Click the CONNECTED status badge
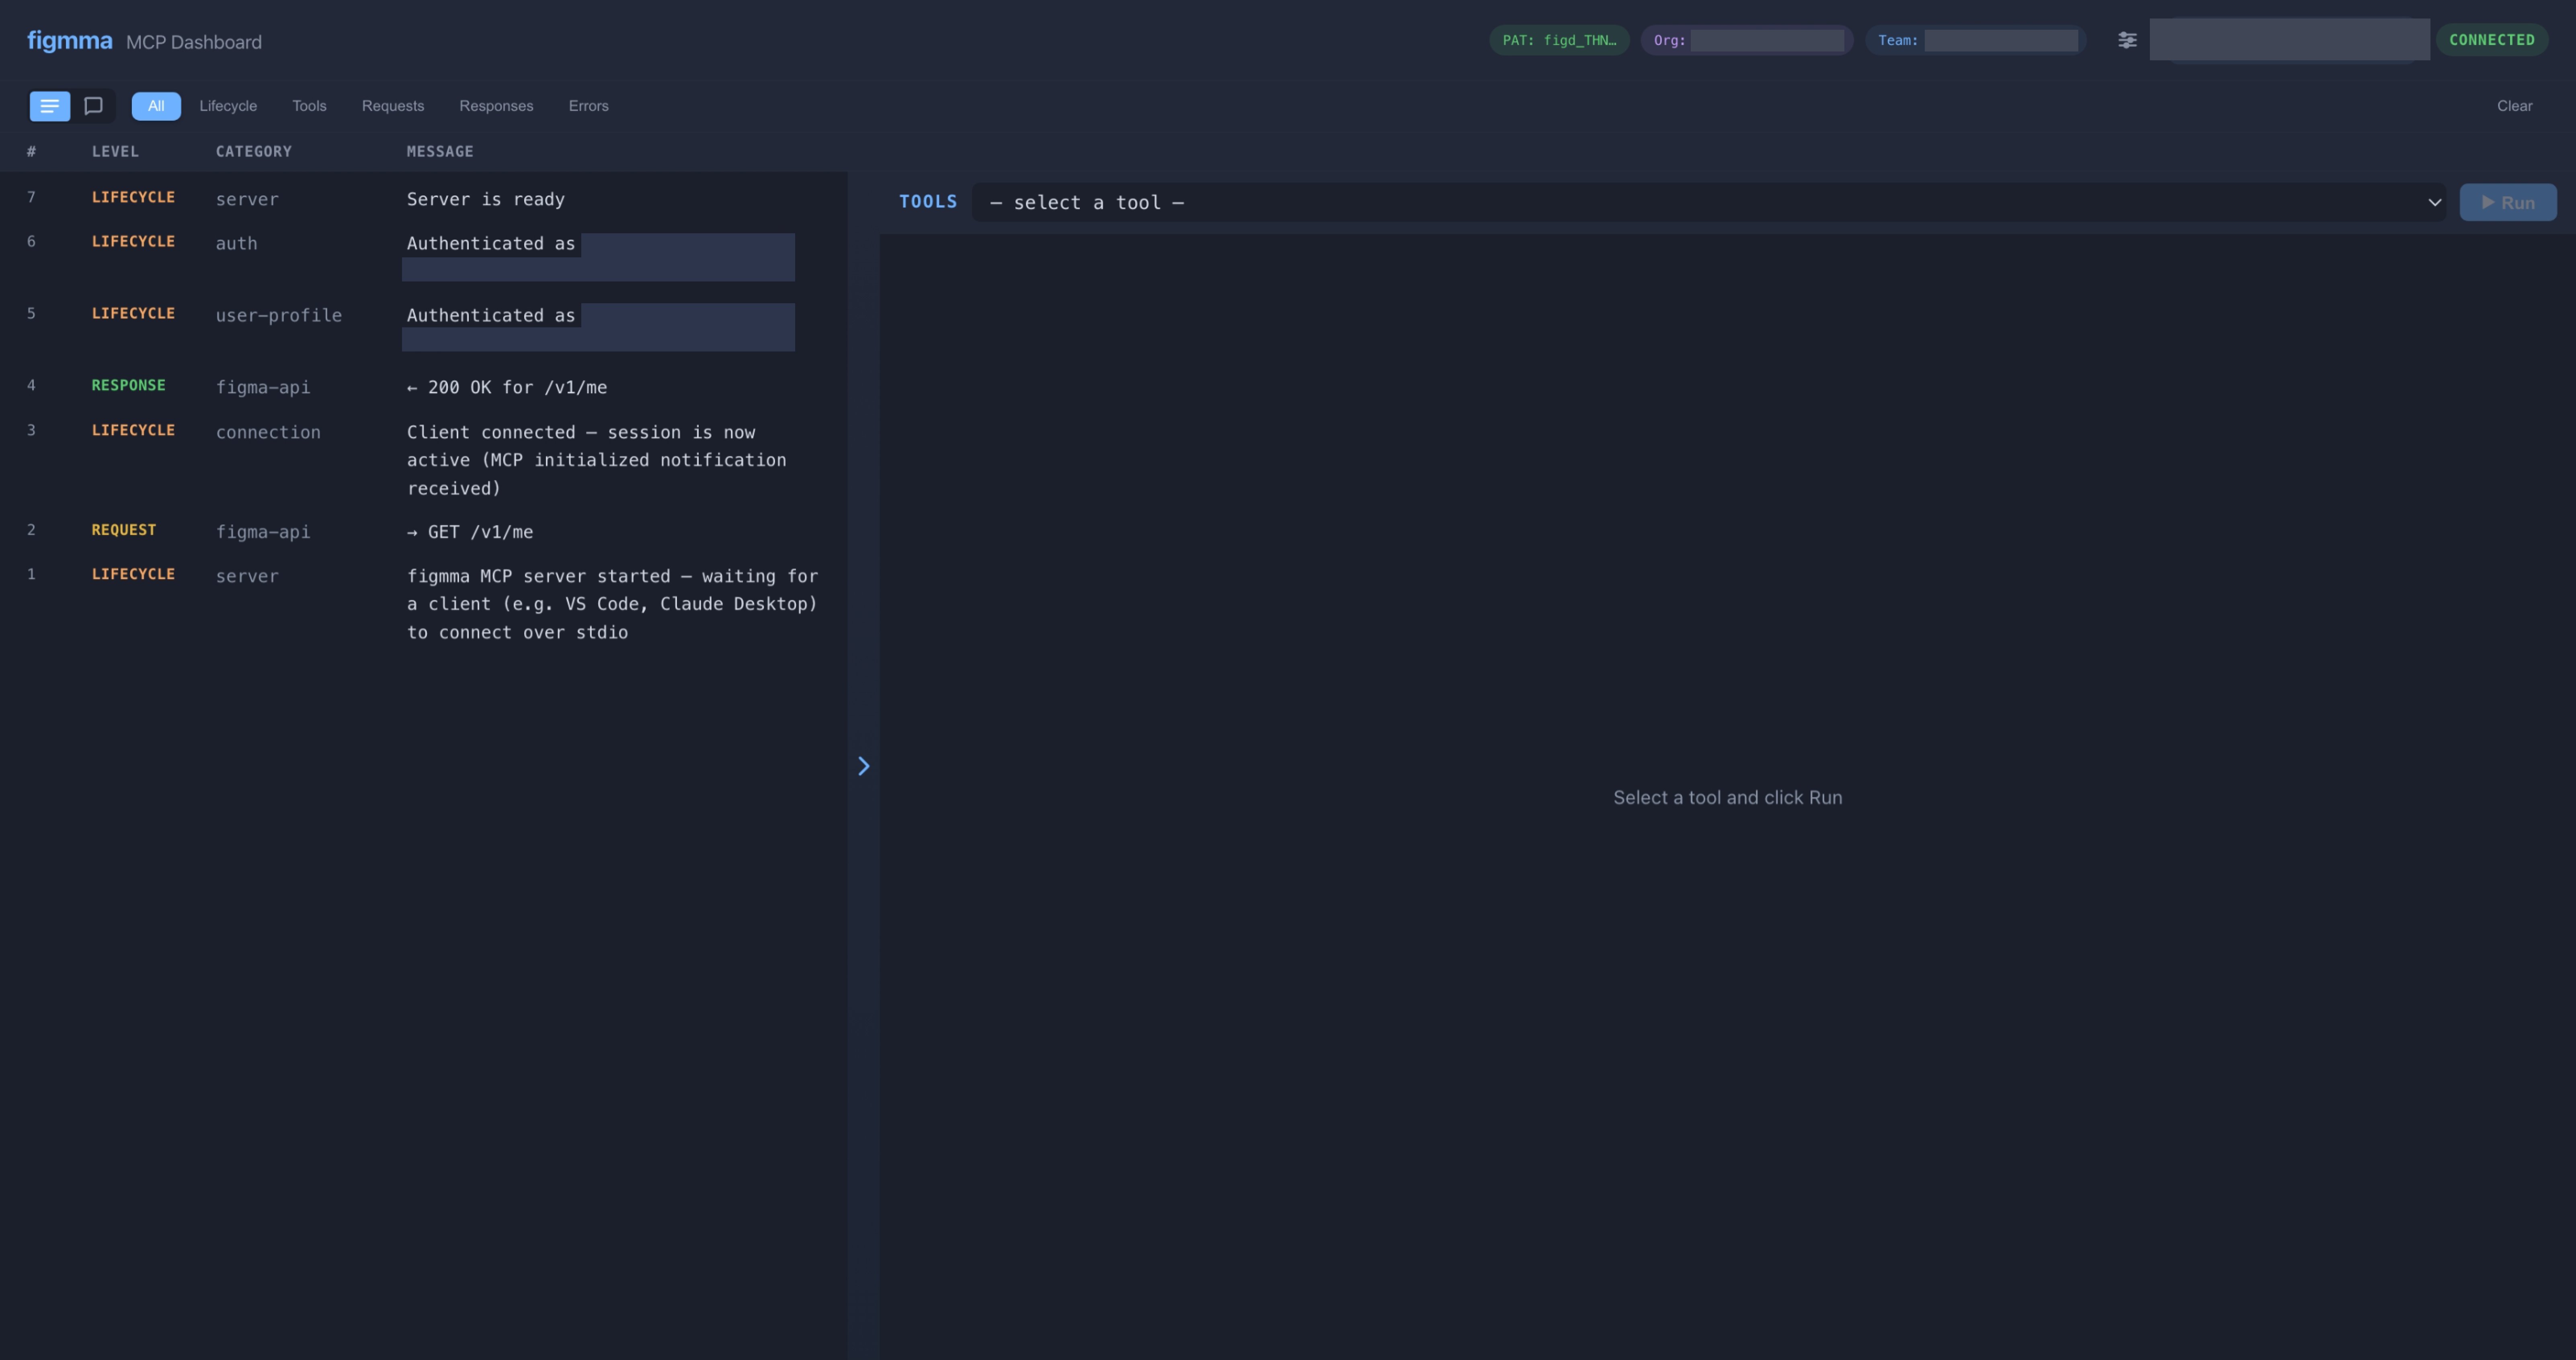The width and height of the screenshot is (2576, 1360). [2491, 40]
